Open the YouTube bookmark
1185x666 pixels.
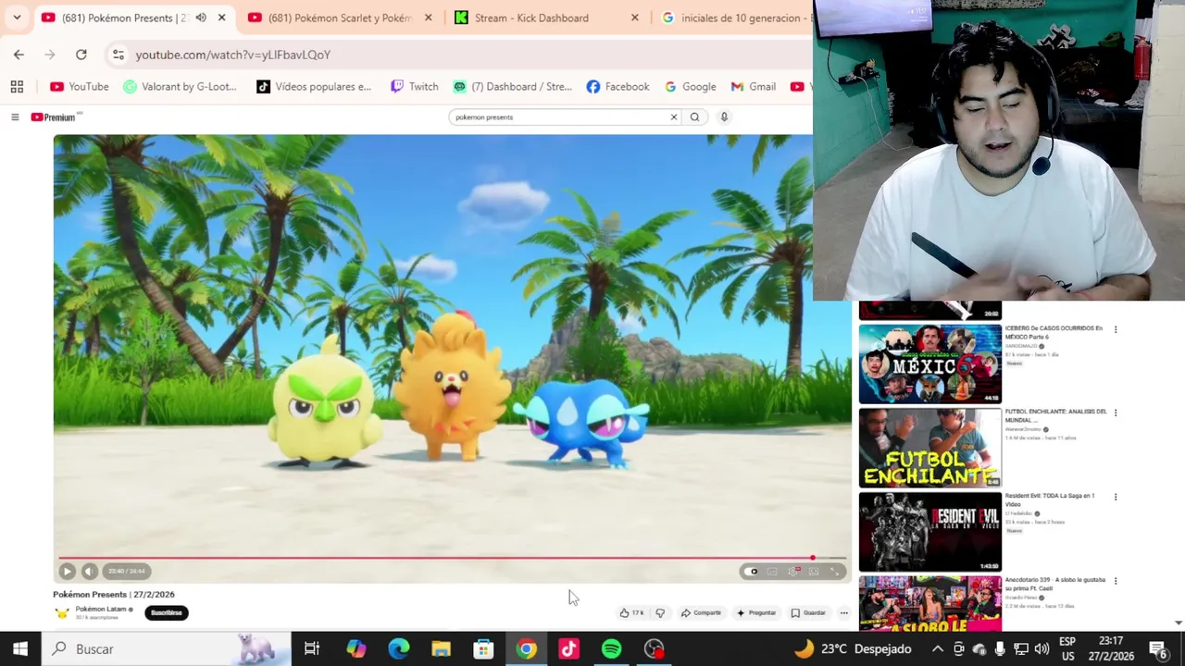[x=80, y=87]
